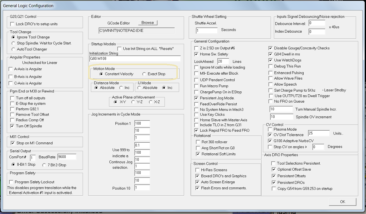Select the X-Y active plane
The width and height of the screenshot is (366, 214).
pos(115,102)
